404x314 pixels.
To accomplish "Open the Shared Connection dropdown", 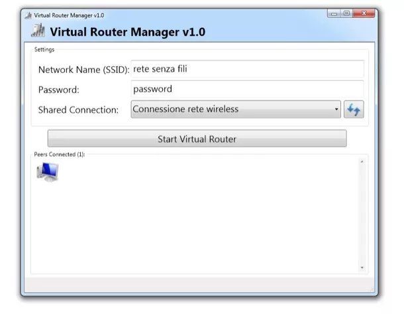I will (x=236, y=110).
